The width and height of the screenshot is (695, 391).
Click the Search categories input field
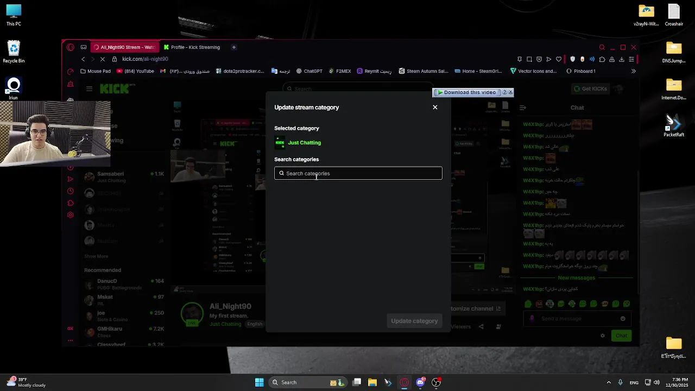coord(358,173)
